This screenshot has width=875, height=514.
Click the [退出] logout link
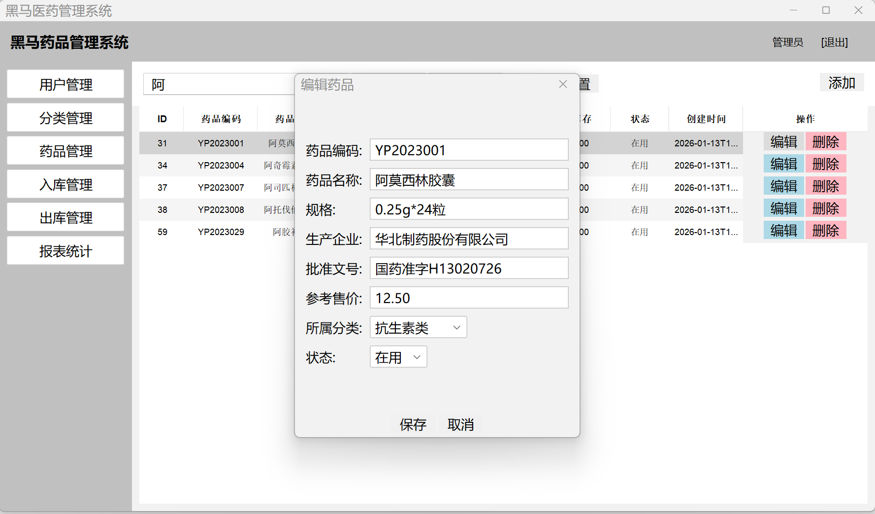point(834,42)
